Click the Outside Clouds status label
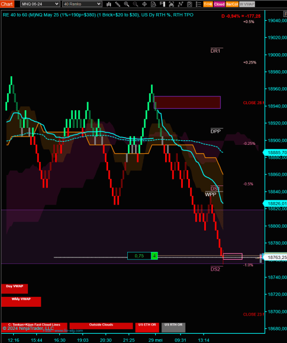This screenshot has height=343, width=287. coord(101,326)
